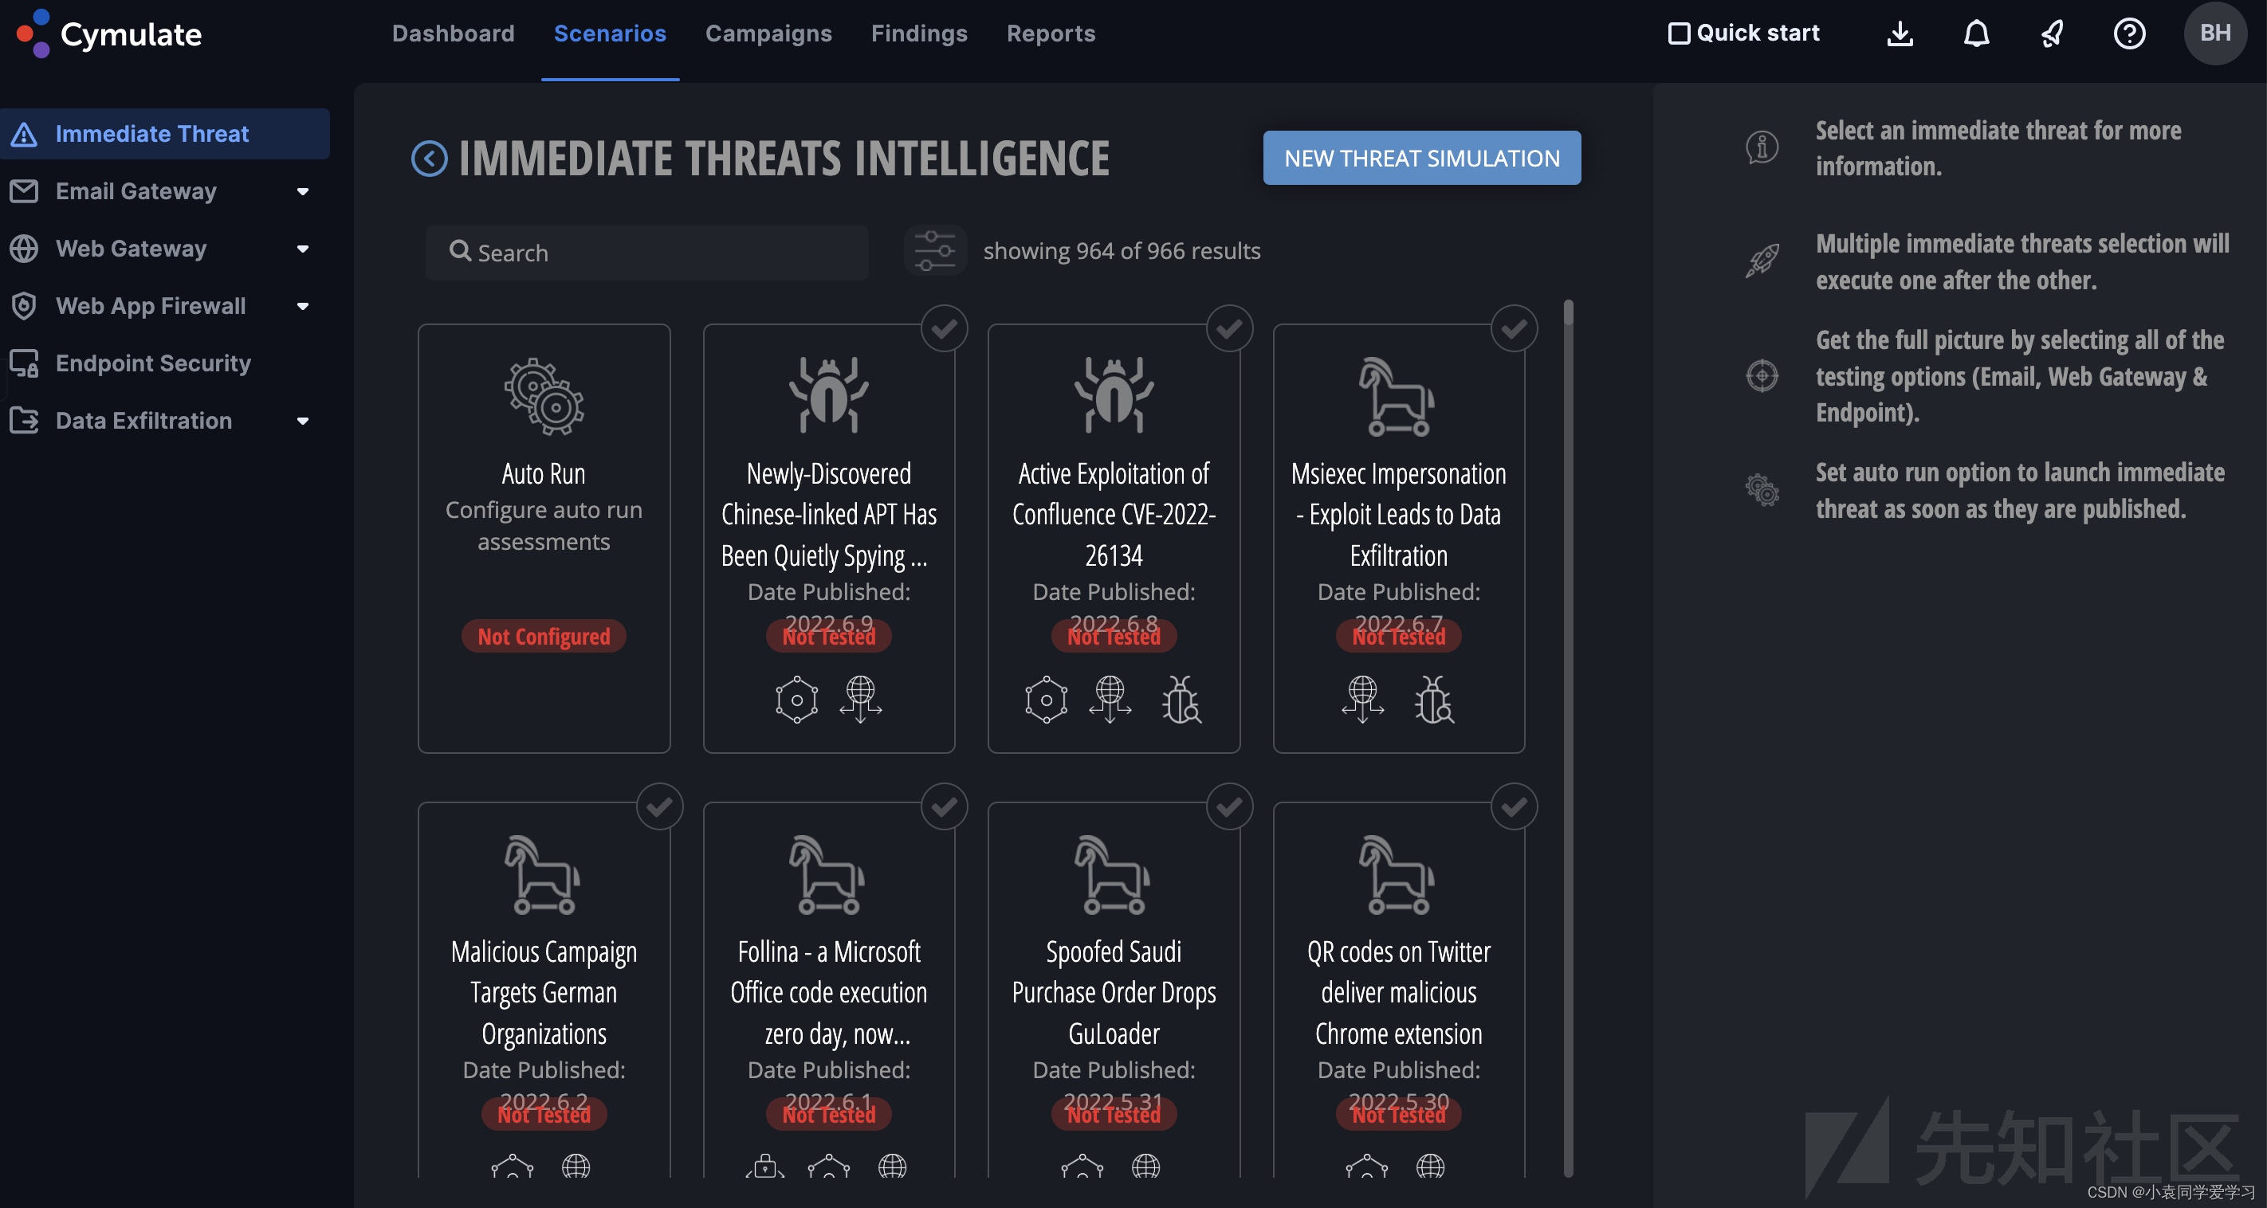Go to Findings tab
Viewport: 2267px width, 1208px height.
pos(919,33)
